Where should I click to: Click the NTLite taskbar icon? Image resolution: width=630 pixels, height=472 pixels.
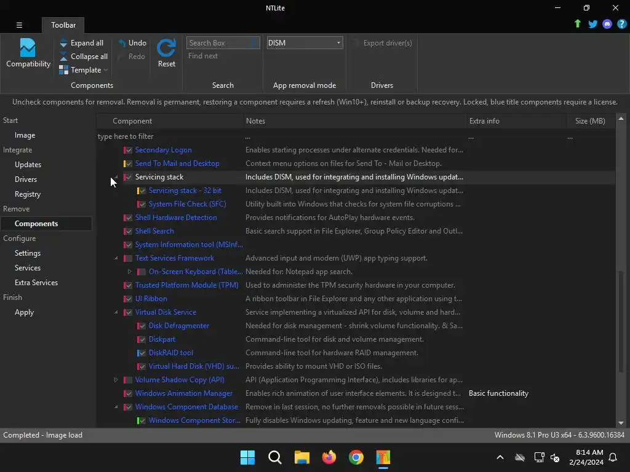pyautogui.click(x=383, y=457)
